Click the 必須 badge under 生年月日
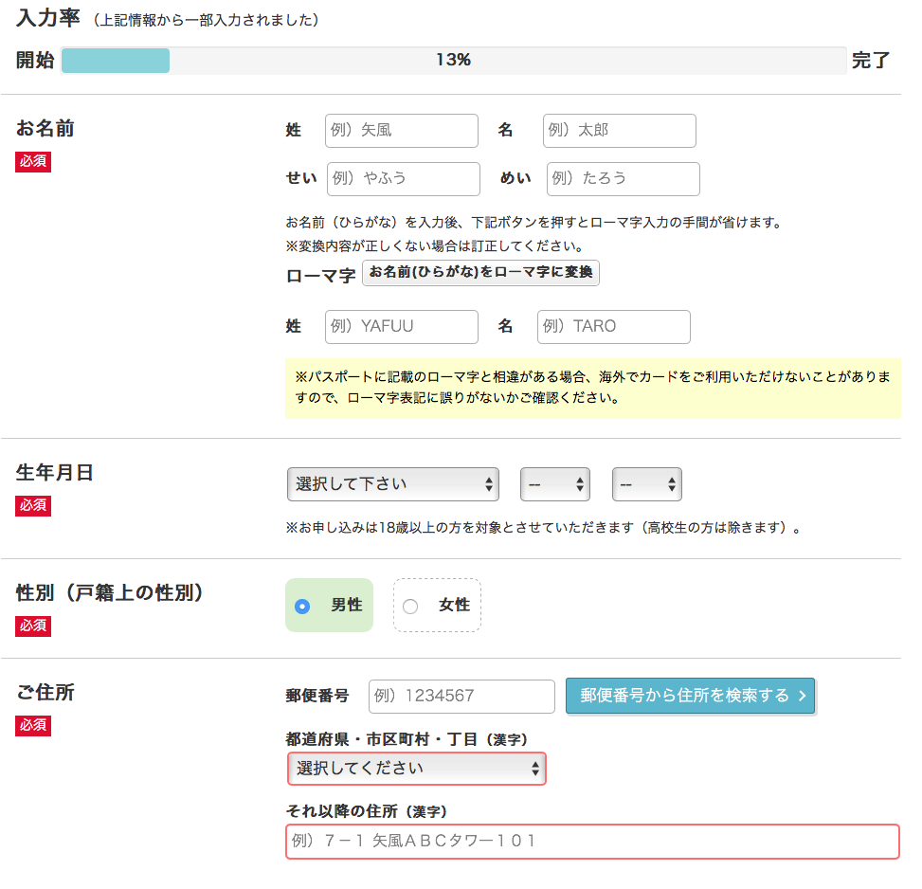 (x=33, y=506)
